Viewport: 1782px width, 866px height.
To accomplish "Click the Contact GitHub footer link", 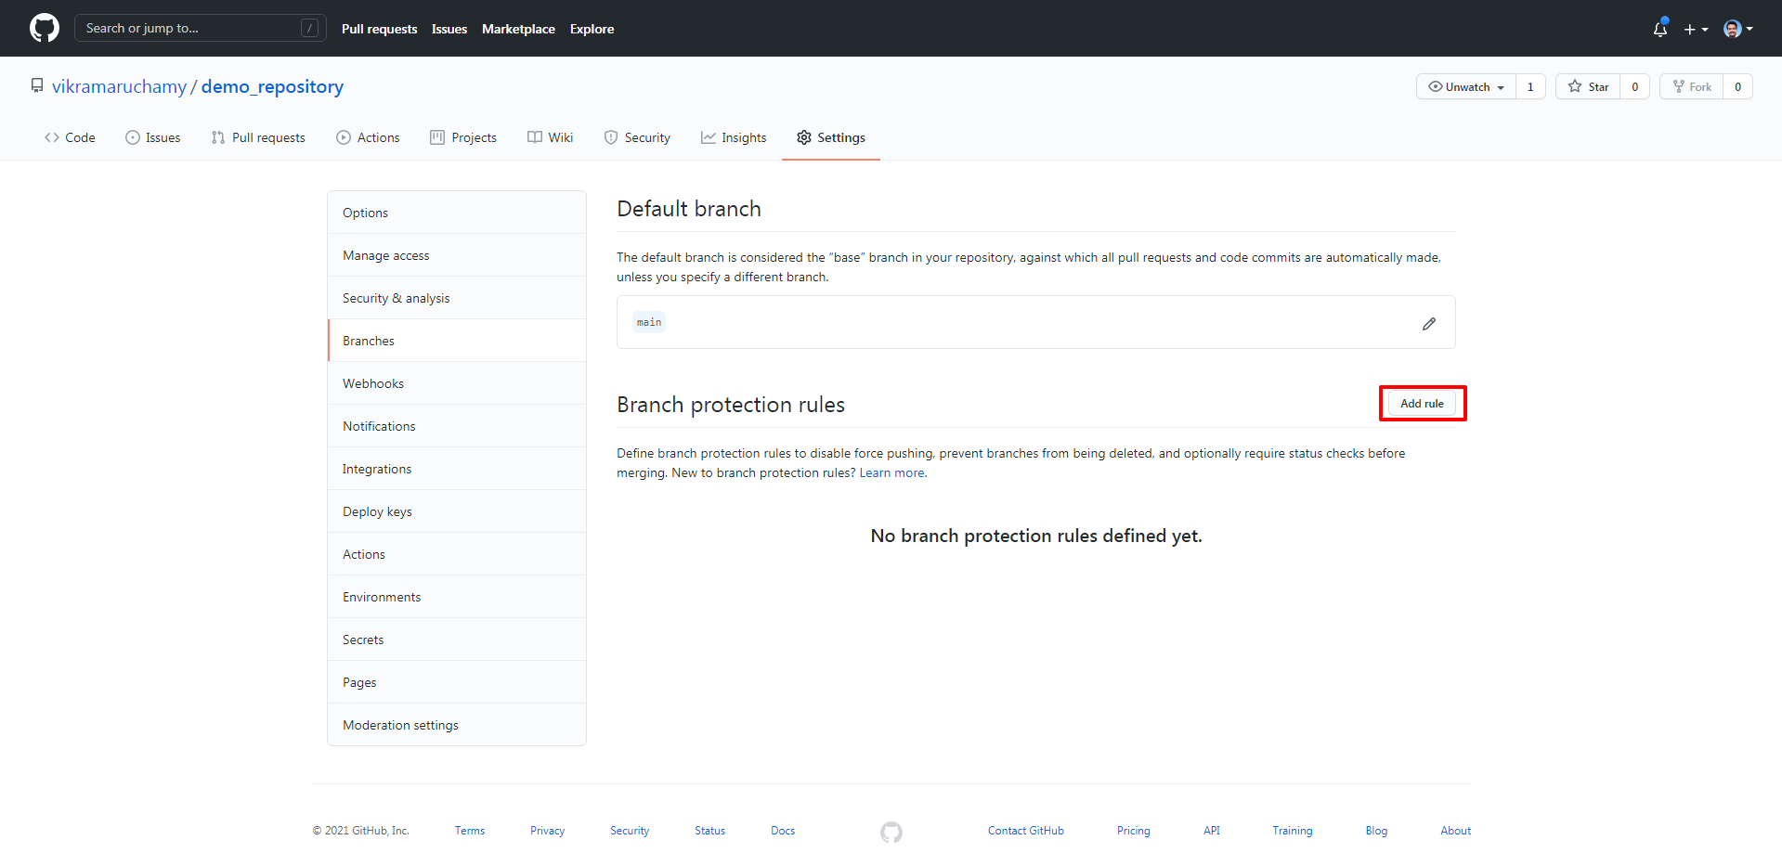I will (x=1025, y=830).
